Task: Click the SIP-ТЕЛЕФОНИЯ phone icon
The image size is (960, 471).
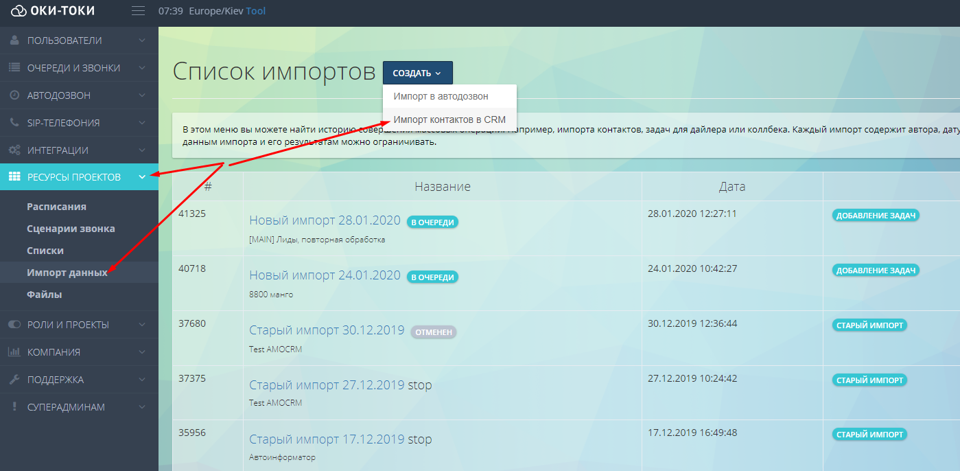Action: coord(14,122)
